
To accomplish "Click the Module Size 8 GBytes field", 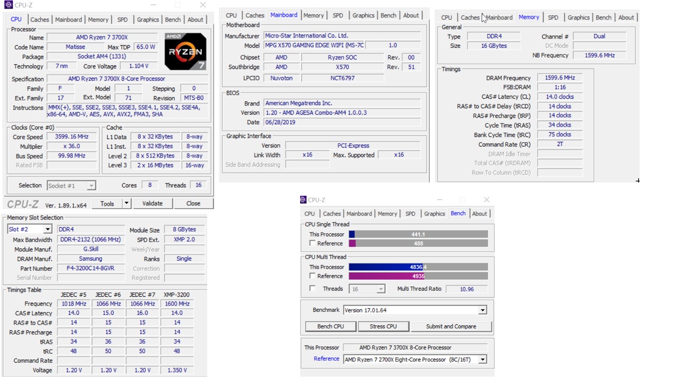I will coord(184,230).
